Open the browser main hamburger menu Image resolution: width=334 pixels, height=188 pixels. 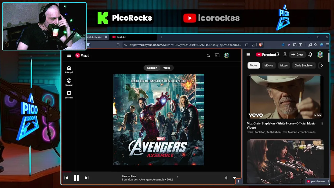click(x=327, y=45)
